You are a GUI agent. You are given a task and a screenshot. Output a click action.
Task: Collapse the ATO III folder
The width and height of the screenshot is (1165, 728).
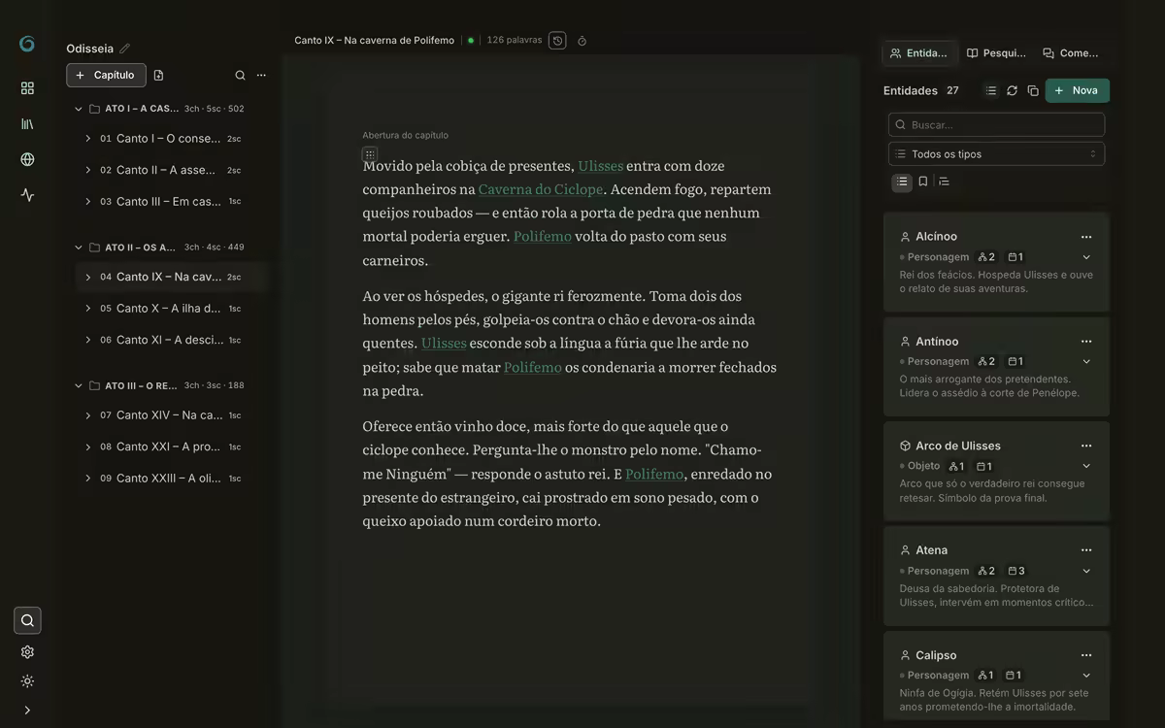pos(79,385)
